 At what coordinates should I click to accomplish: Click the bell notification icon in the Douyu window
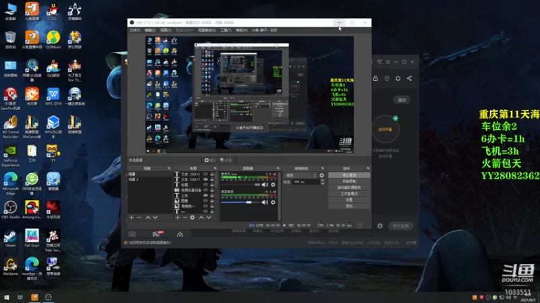(x=398, y=78)
